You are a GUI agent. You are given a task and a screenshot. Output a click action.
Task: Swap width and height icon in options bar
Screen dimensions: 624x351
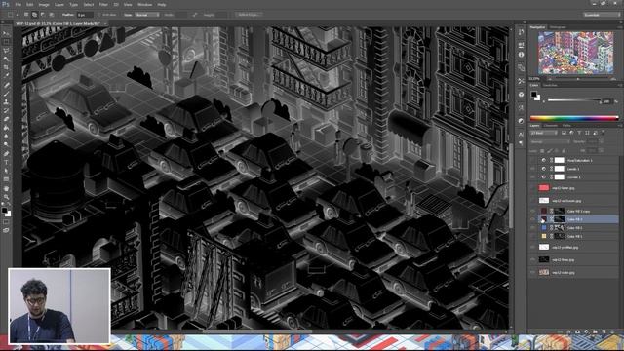[195, 15]
